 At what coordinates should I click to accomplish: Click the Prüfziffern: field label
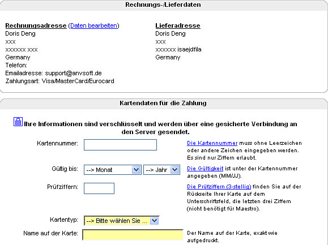click(x=62, y=187)
